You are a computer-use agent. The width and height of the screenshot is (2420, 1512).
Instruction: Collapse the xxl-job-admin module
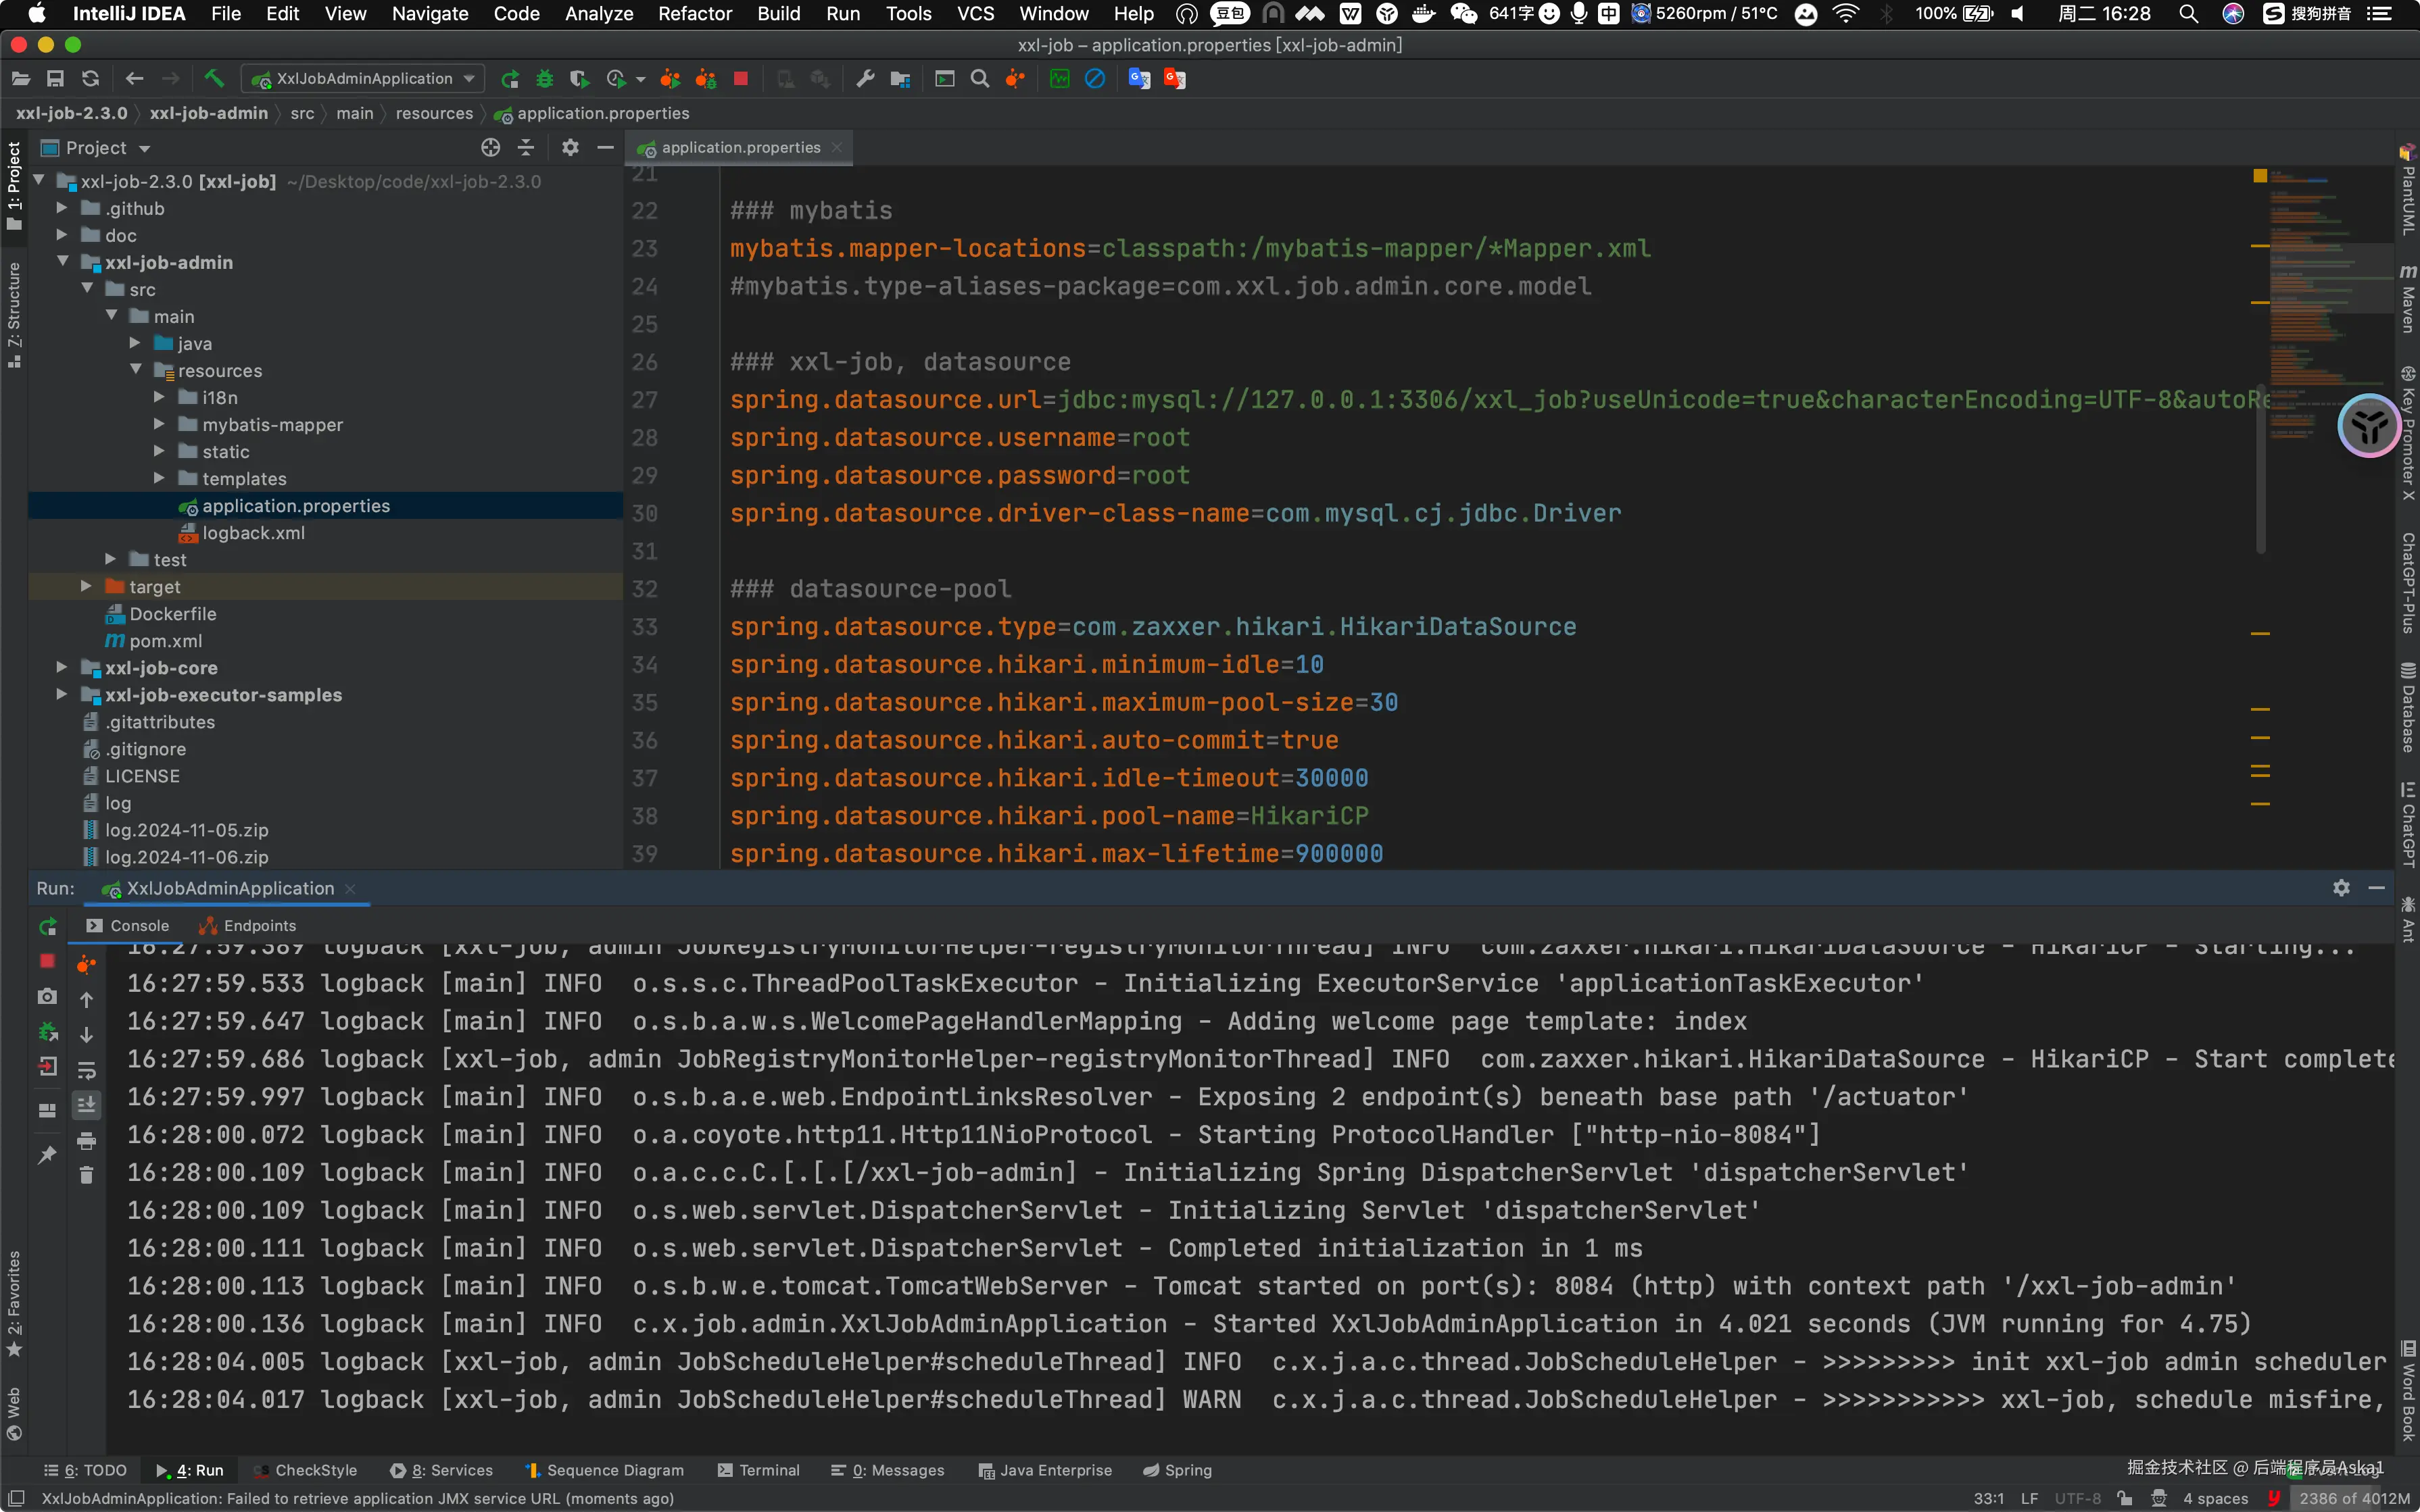point(62,262)
